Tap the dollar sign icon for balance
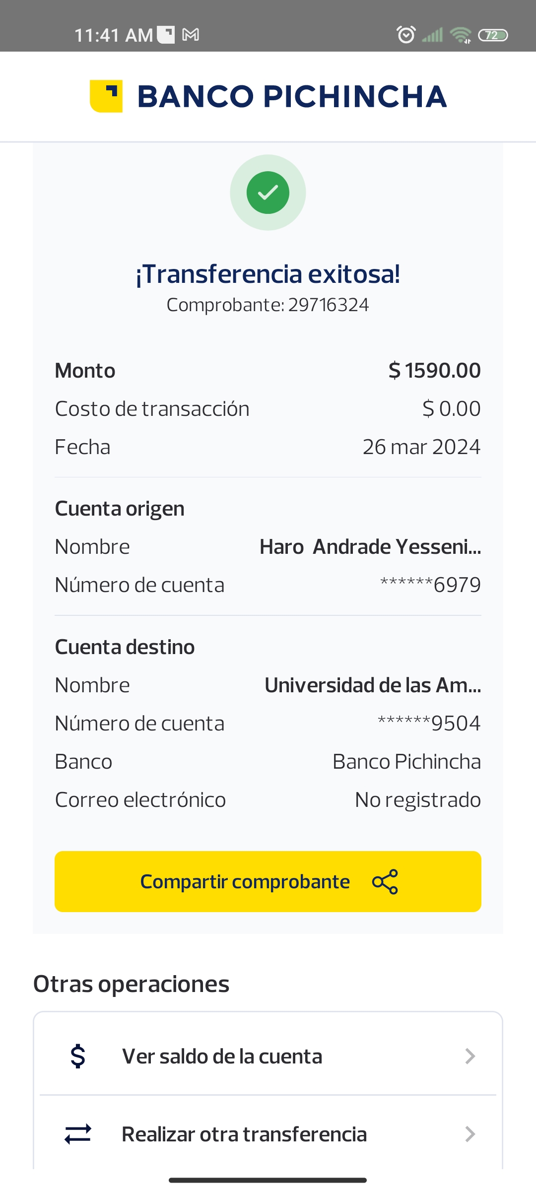This screenshot has width=536, height=1191. pyautogui.click(x=78, y=1056)
